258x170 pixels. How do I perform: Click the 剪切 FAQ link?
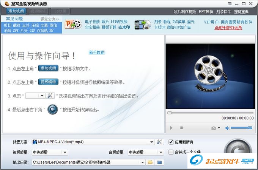tap(8, 25)
